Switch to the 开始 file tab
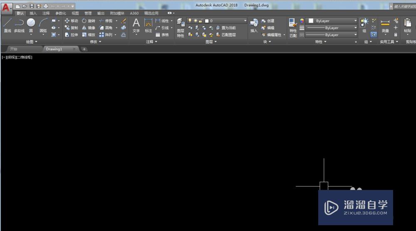The width and height of the screenshot is (416, 231). point(14,49)
